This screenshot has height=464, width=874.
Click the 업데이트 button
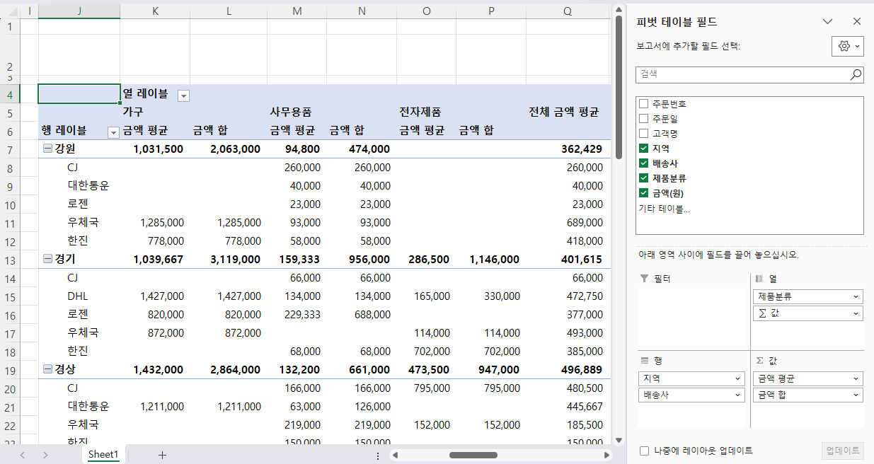click(x=843, y=451)
